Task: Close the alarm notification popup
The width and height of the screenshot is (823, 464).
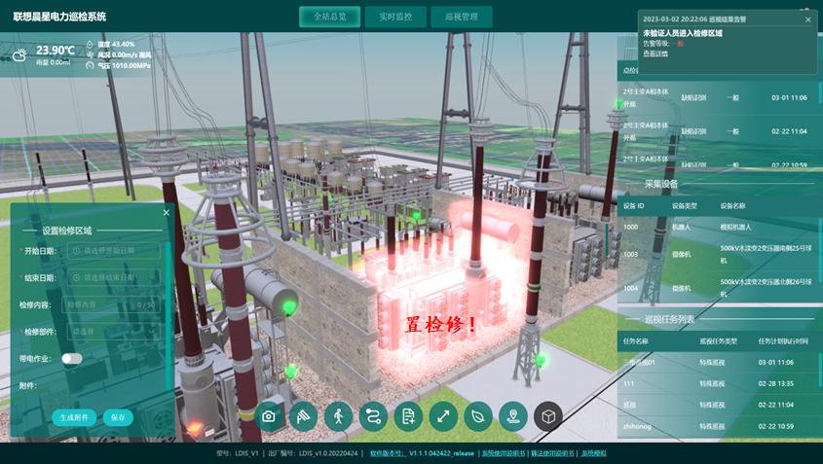Action: coord(807,19)
